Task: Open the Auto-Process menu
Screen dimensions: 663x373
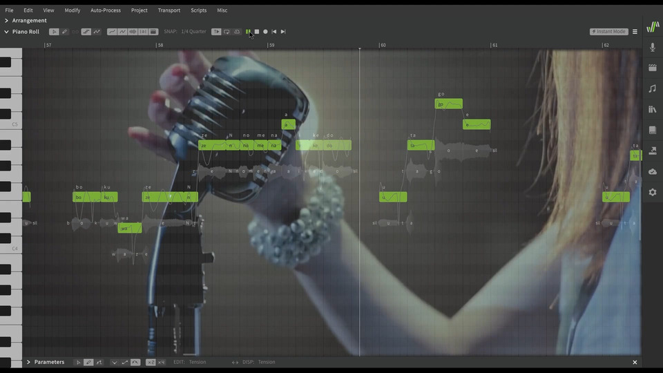Action: coord(106,10)
